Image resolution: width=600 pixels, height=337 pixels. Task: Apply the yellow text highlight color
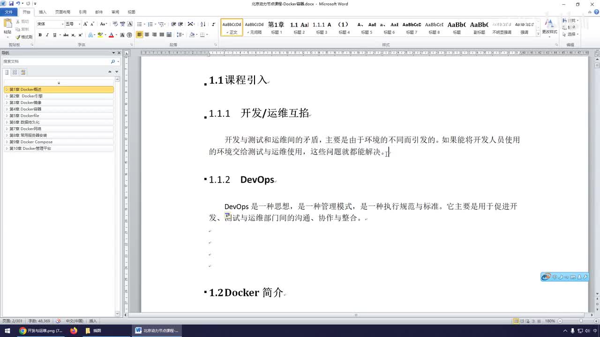coord(100,35)
